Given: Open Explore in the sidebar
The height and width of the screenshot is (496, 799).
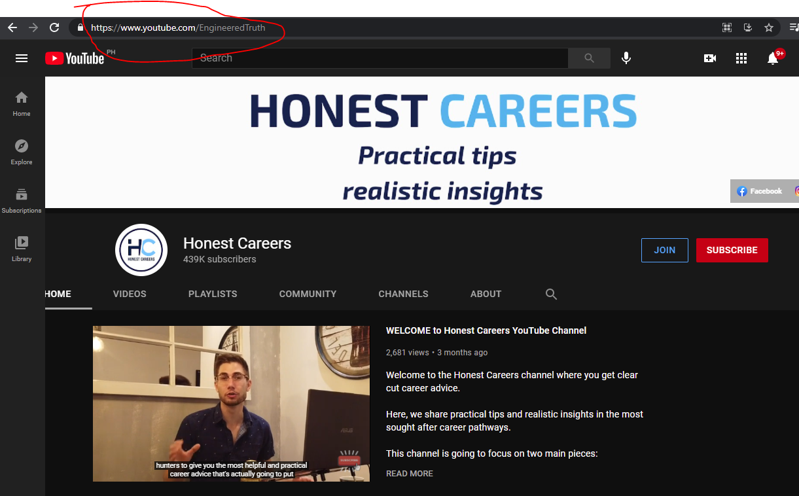Looking at the screenshot, I should [22, 152].
